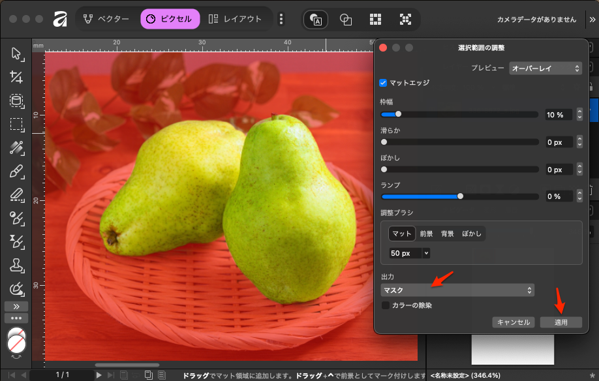
Task: Select the rectangular marquee selection tool
Action: pyautogui.click(x=16, y=124)
